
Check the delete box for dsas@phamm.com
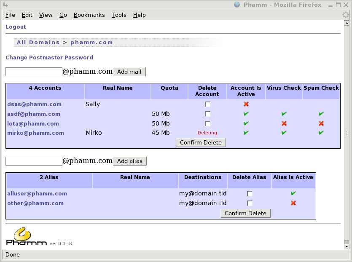click(208, 104)
